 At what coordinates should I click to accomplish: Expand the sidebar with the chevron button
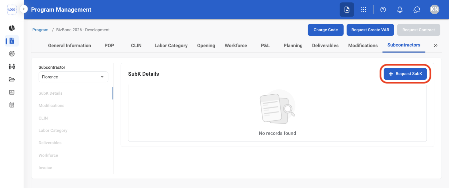point(24,9)
